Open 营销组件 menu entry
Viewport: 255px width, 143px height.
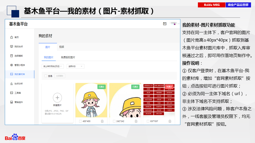(19, 102)
